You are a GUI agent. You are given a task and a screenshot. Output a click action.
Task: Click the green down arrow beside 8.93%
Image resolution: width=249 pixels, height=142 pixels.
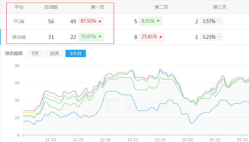pos(158,21)
